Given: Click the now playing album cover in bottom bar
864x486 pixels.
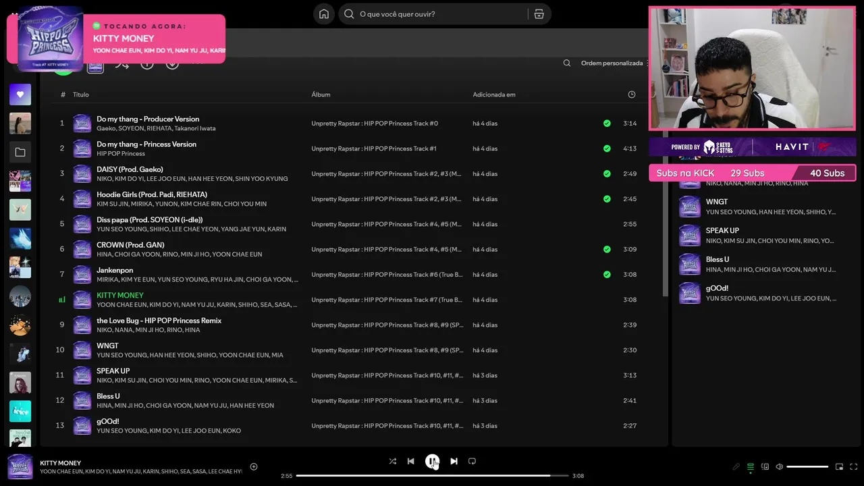Looking at the screenshot, I should [20, 466].
